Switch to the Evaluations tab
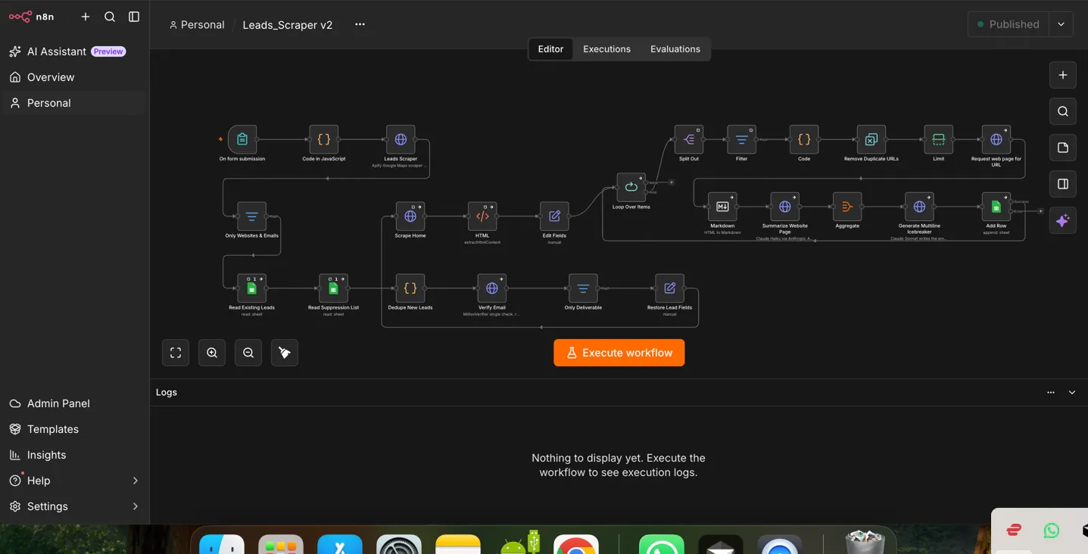 pyautogui.click(x=675, y=49)
